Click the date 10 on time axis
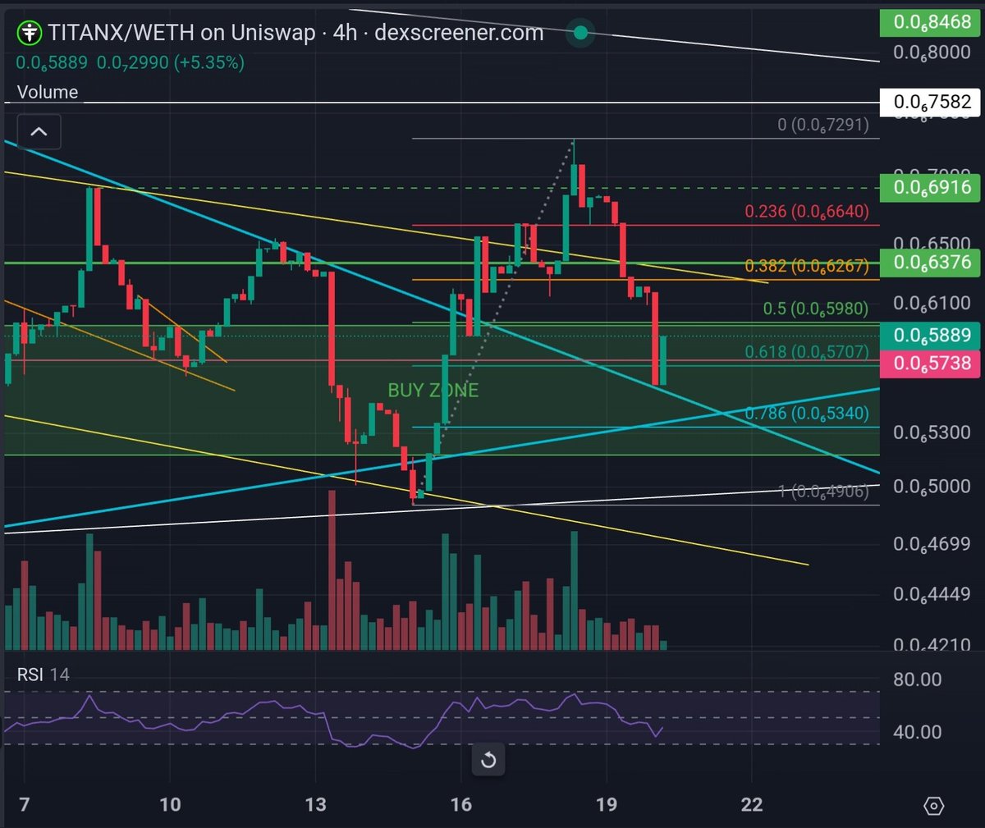The image size is (985, 828). pyautogui.click(x=170, y=804)
